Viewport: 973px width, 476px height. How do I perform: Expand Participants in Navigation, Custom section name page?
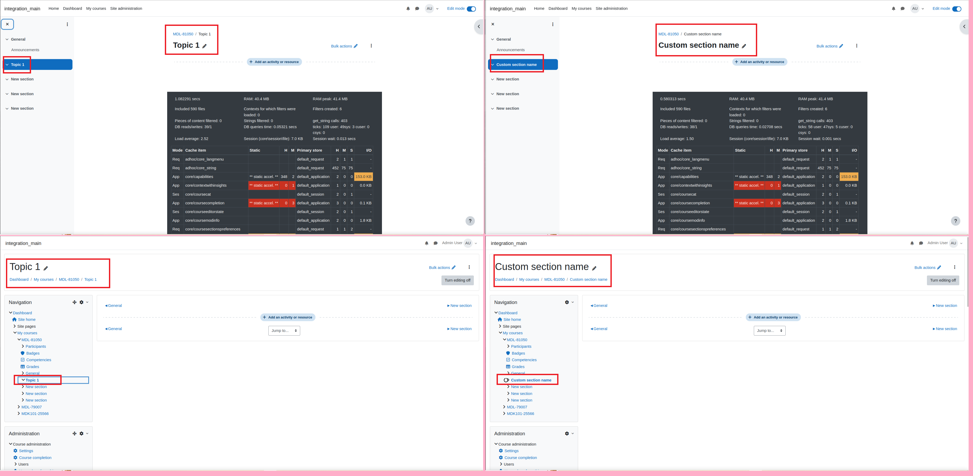tap(508, 346)
